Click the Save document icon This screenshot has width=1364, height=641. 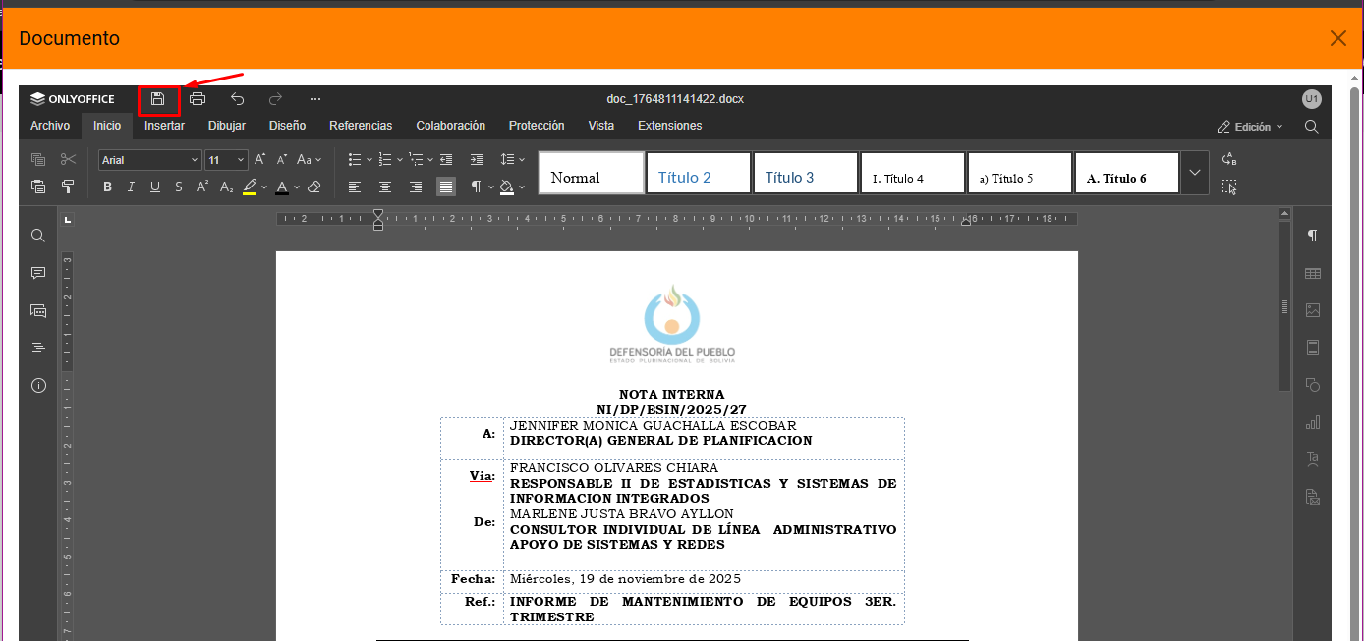(x=157, y=99)
